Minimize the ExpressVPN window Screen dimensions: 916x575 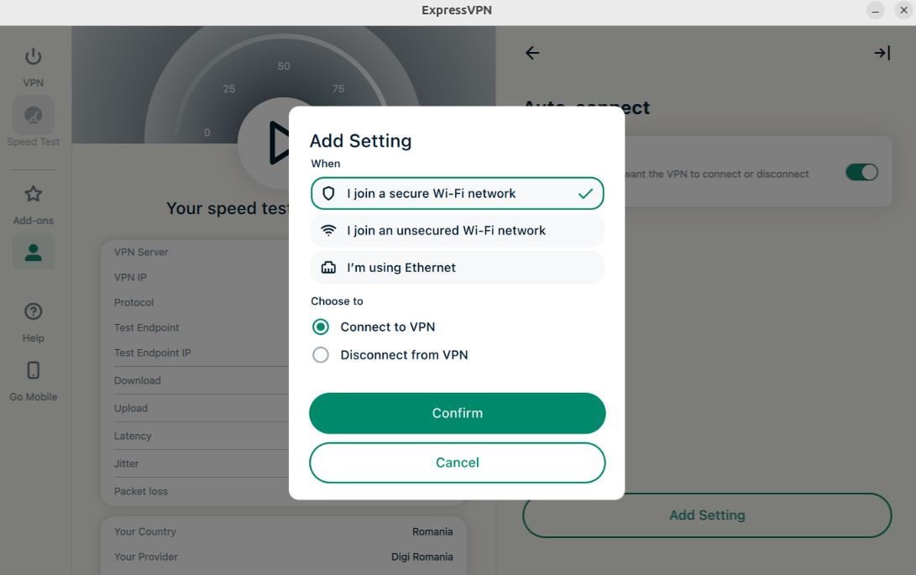(876, 10)
